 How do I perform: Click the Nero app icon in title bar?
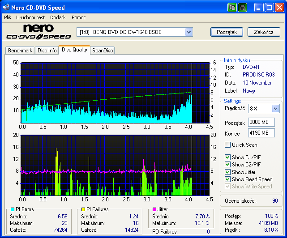6,7
